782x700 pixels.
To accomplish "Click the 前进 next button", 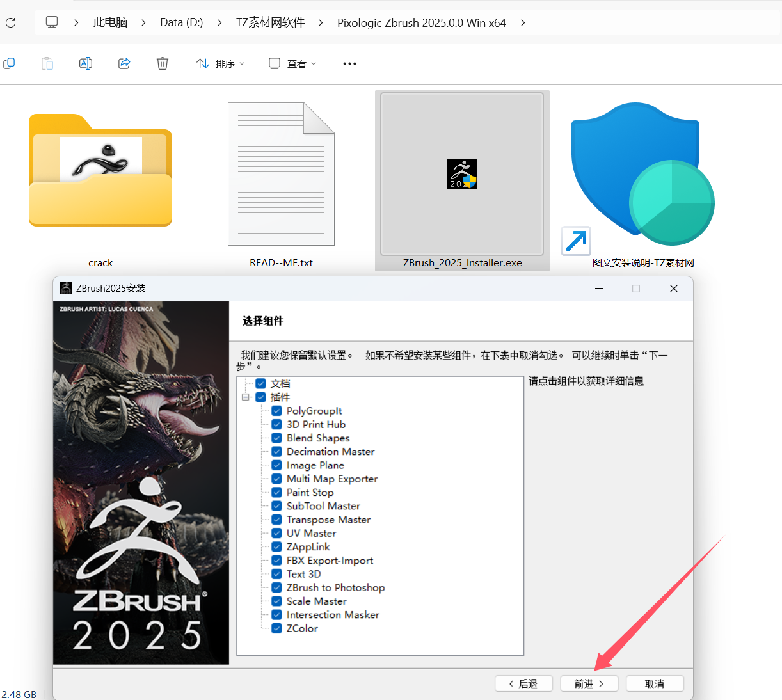I will [589, 683].
